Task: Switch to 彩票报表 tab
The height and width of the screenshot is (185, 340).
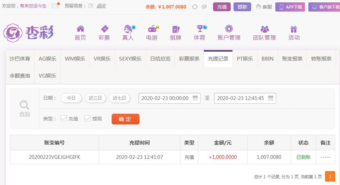Action: [x=189, y=59]
